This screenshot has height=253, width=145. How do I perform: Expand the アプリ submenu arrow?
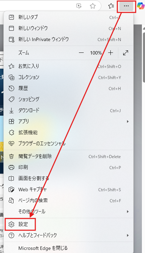pos(128,121)
